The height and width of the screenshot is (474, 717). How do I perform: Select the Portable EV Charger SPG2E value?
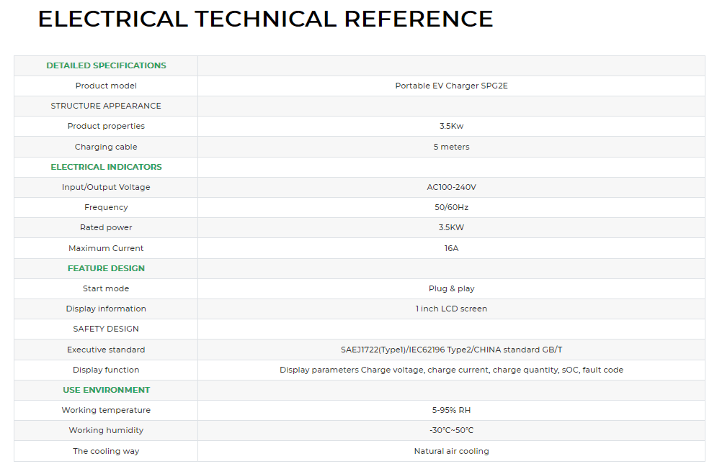pos(451,86)
